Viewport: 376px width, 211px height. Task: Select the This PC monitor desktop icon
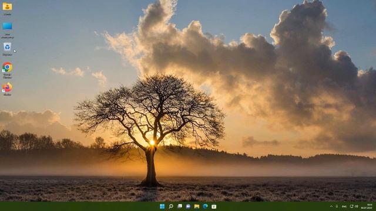tap(7, 30)
